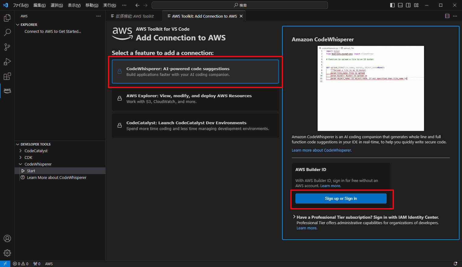Click the CodeWhisperer code preview thumbnail
The width and height of the screenshot is (462, 267).
(371, 88)
